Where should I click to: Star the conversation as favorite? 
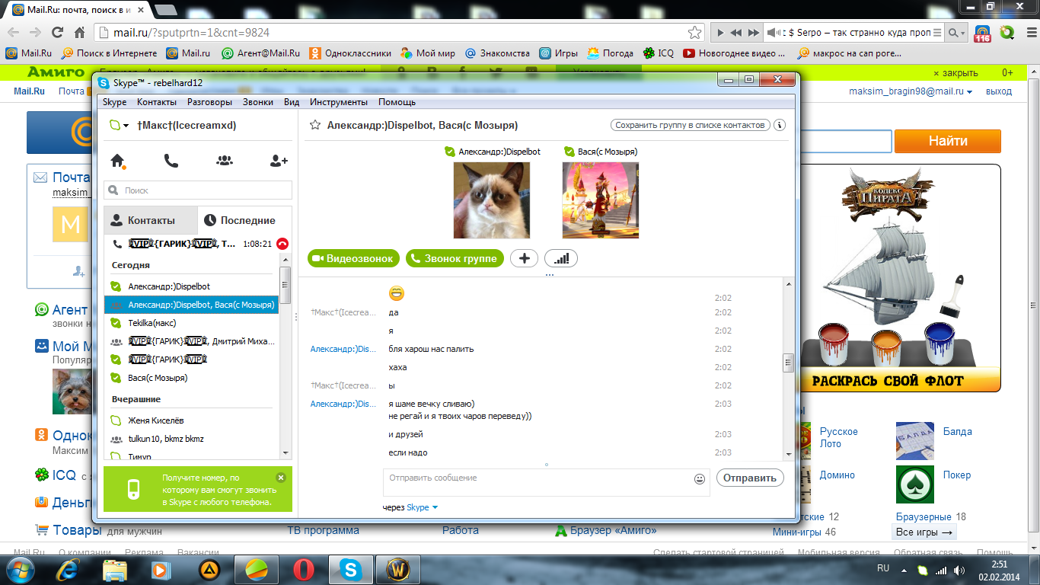tap(314, 125)
